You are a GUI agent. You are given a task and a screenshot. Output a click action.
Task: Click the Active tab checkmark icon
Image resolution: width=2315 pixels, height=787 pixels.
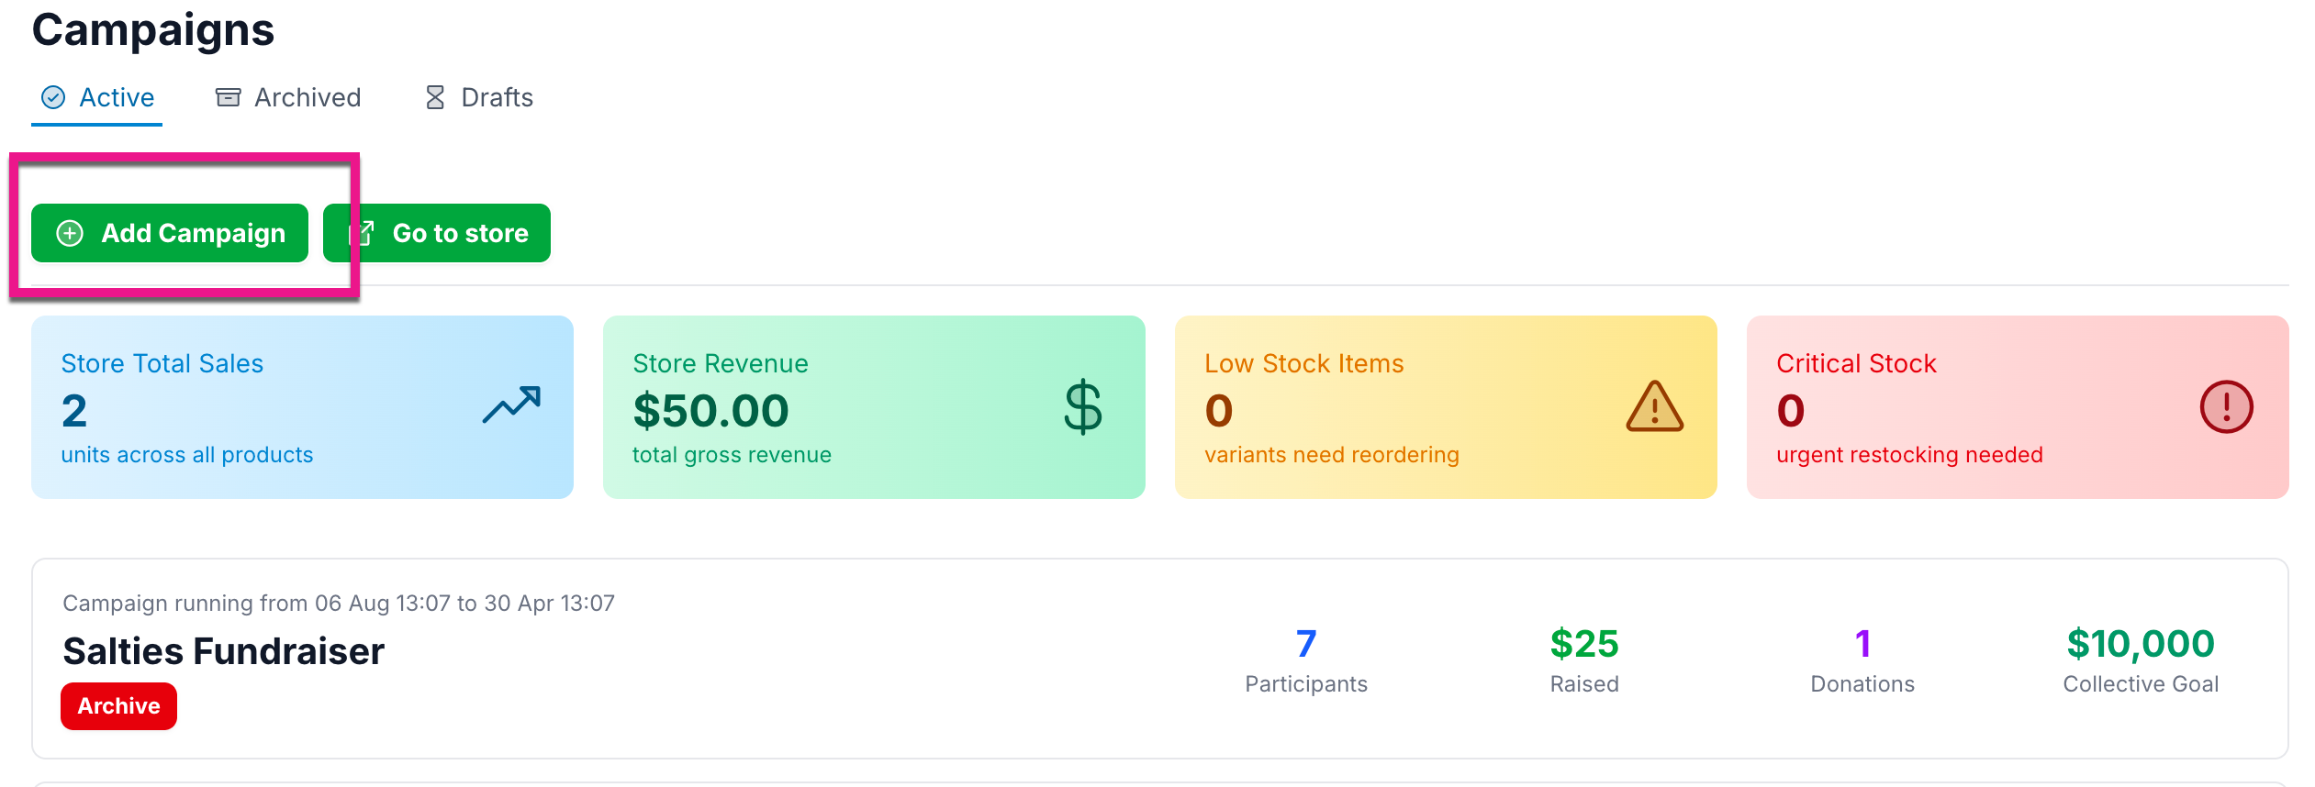point(54,97)
